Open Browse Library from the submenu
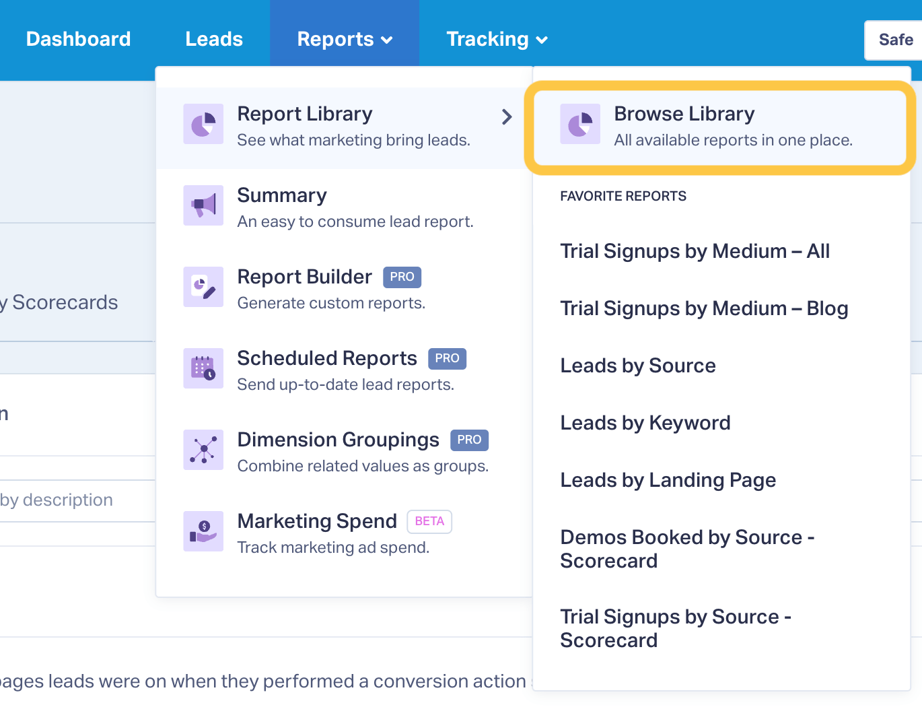The width and height of the screenshot is (922, 707). [x=720, y=127]
